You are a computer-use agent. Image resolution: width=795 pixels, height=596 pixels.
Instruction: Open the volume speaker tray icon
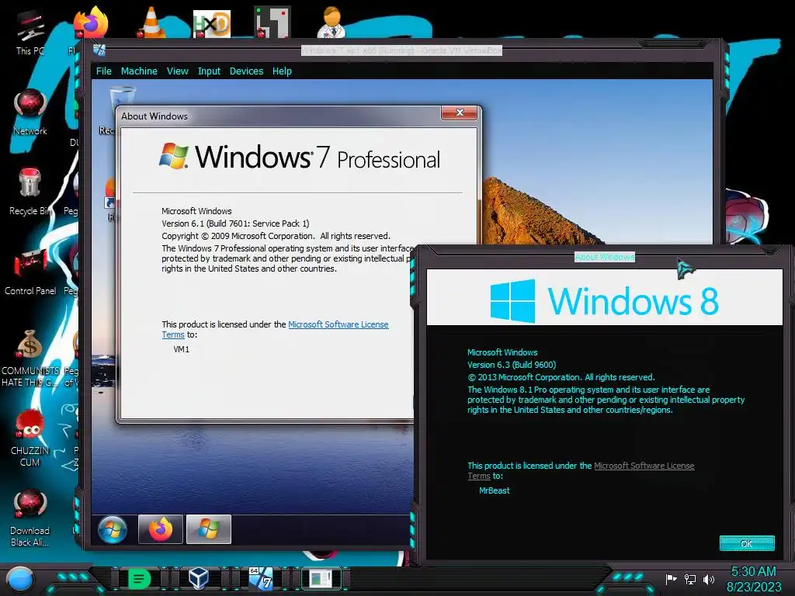tap(709, 579)
